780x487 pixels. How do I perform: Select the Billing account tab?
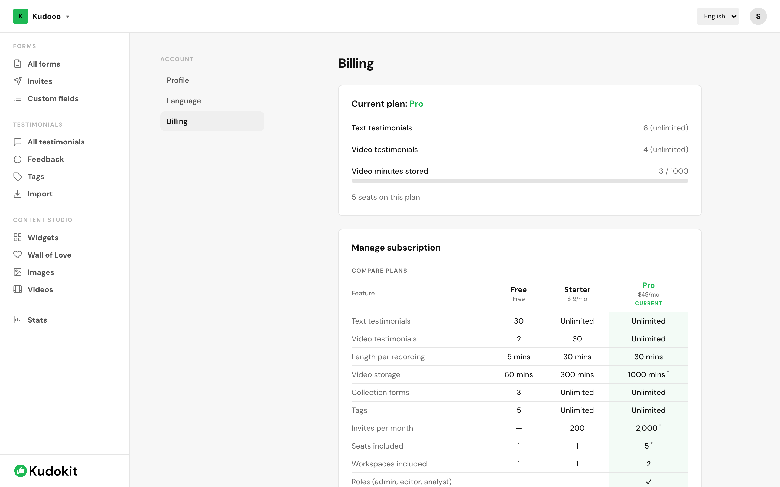(x=212, y=121)
